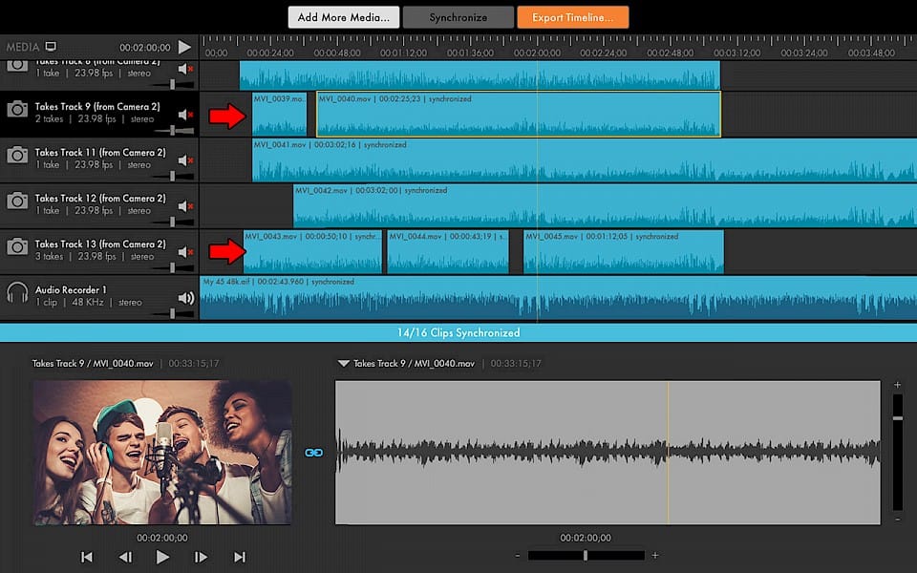Click the headphones icon for Audio Recorder 1

click(x=16, y=293)
